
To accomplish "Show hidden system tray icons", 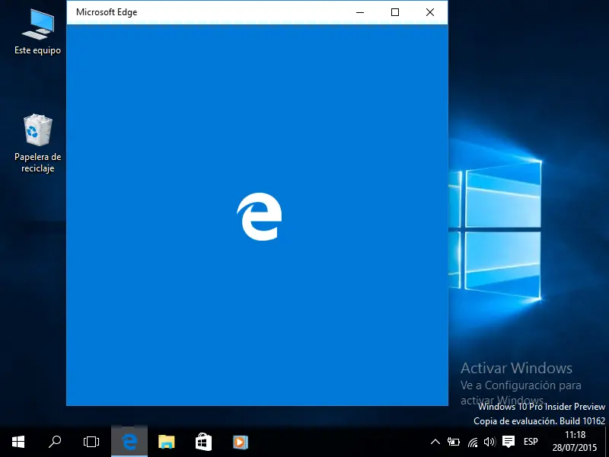I will 435,442.
